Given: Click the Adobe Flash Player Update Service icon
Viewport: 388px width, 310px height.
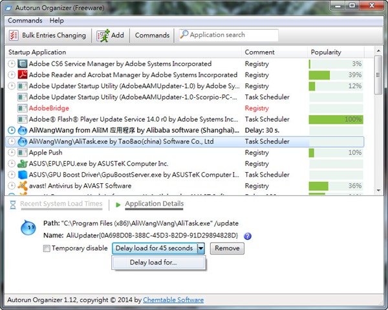Looking at the screenshot, I should (22, 119).
